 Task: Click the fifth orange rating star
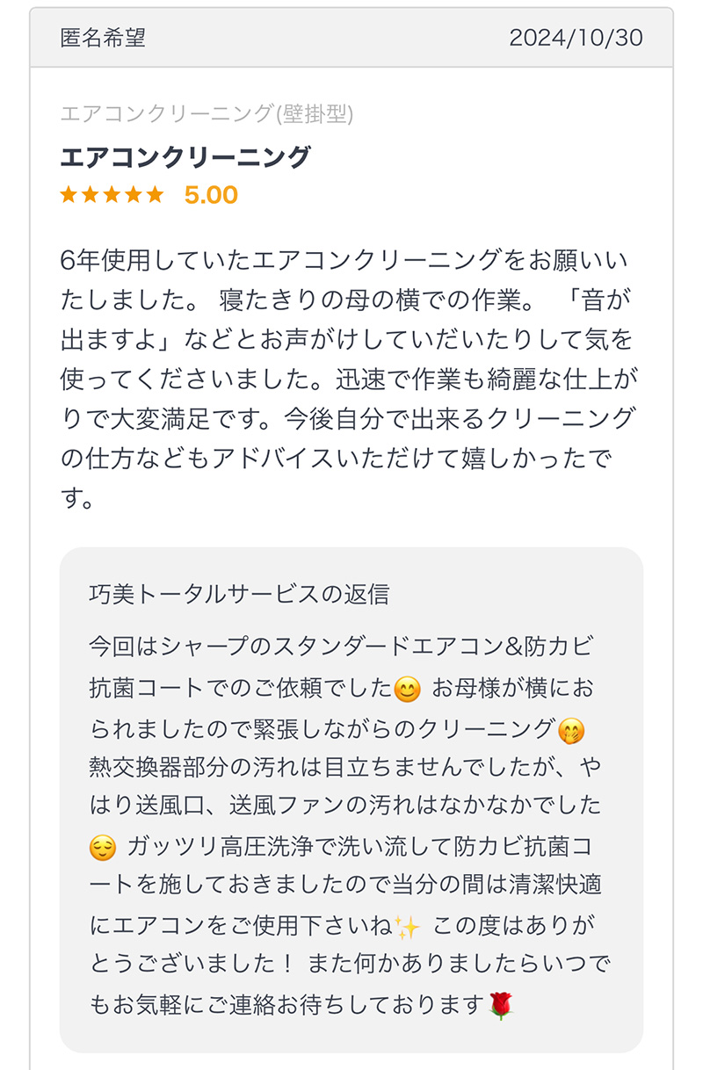pyautogui.click(x=154, y=194)
